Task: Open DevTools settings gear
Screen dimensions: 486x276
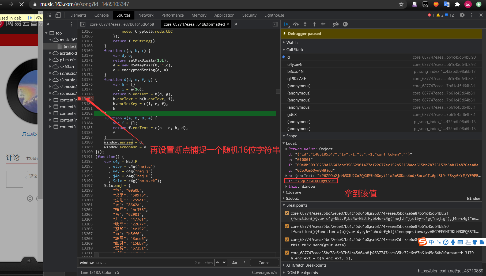Action: (x=462, y=15)
